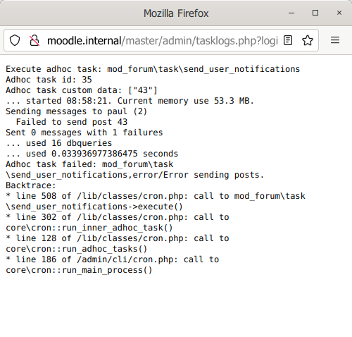Click the 'used 16 dbqueries' line

(59, 143)
